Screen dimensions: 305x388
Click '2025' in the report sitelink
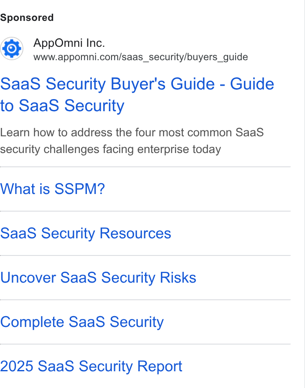(17, 366)
